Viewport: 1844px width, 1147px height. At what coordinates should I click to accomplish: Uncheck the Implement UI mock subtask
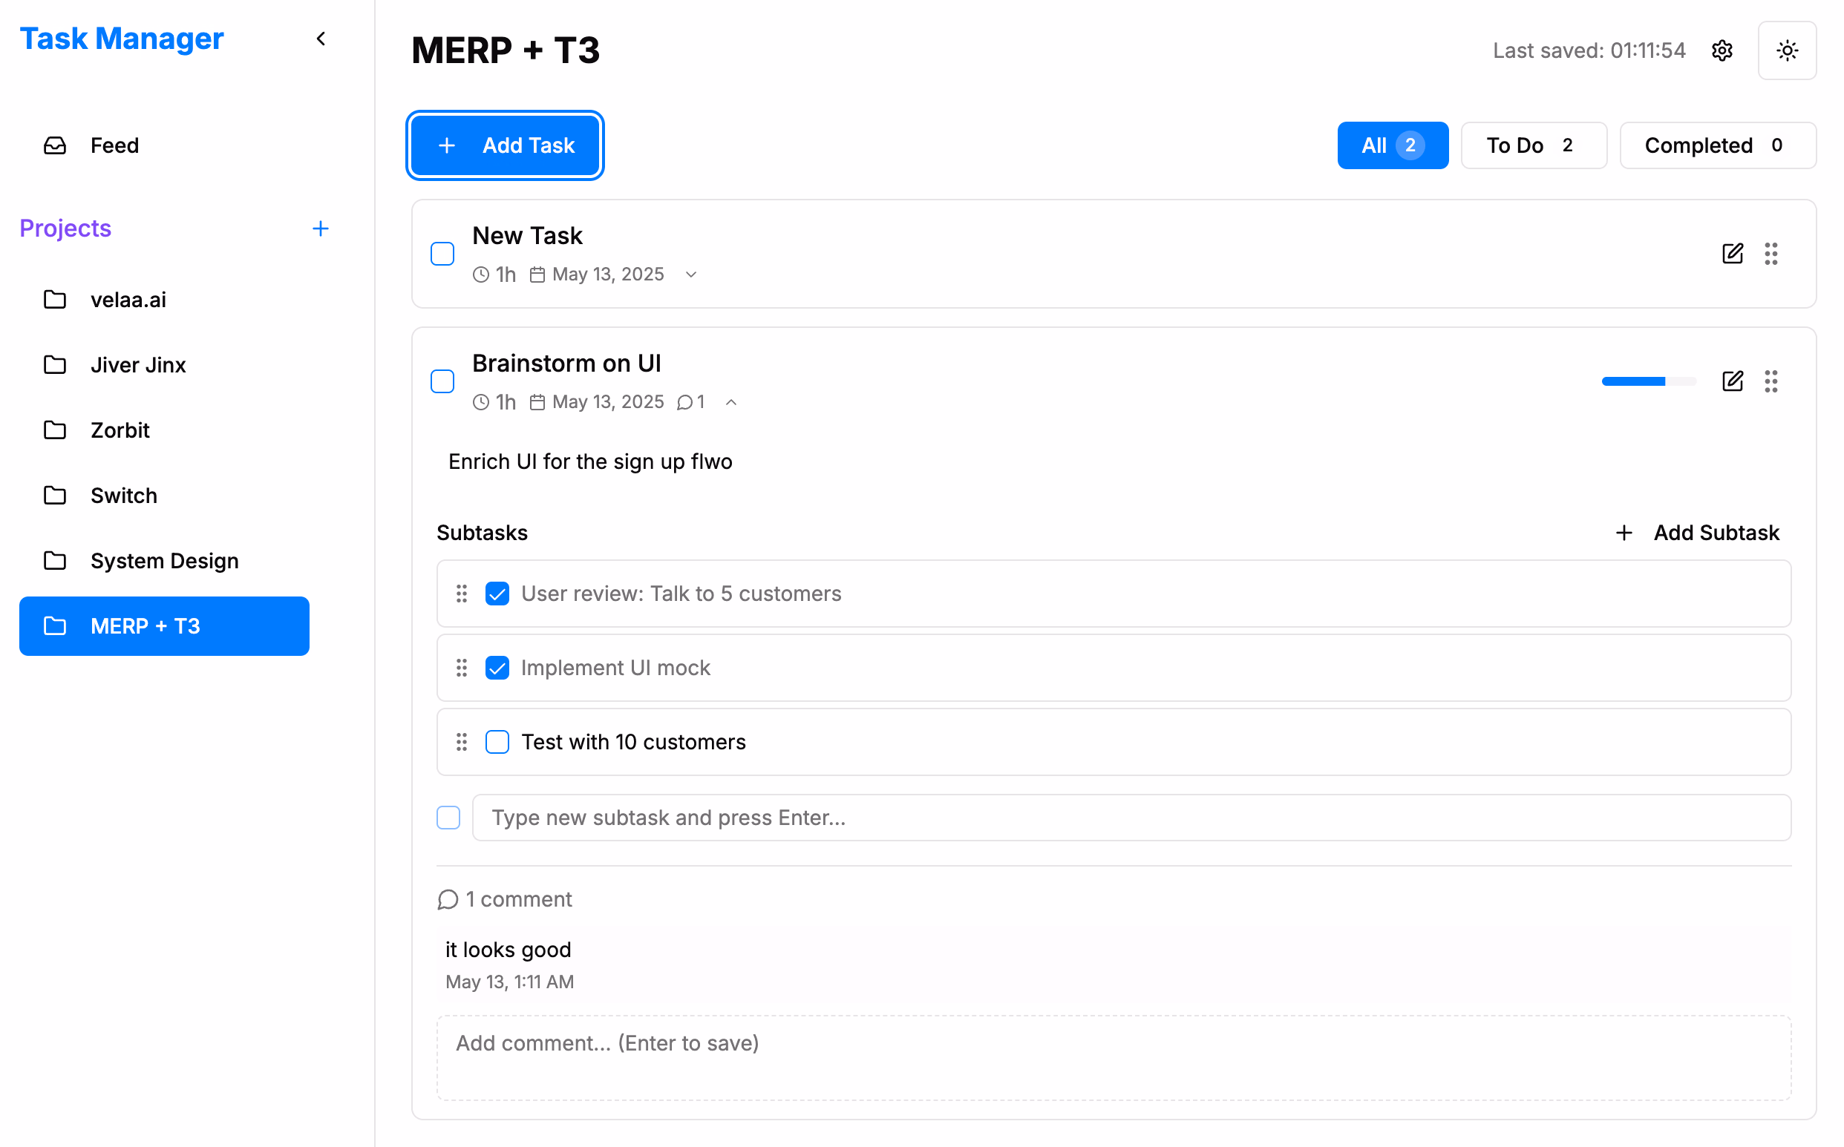(x=498, y=668)
